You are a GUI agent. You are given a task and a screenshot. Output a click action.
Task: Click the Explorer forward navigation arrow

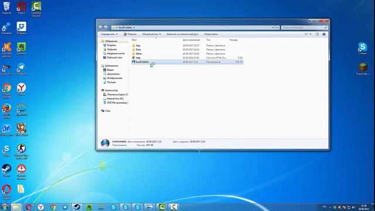tap(106, 28)
